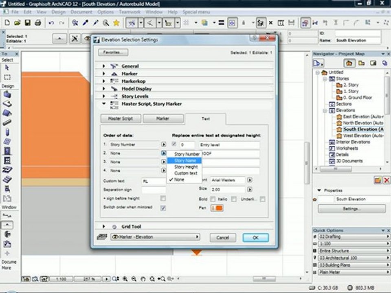Click the OK button

(255, 238)
